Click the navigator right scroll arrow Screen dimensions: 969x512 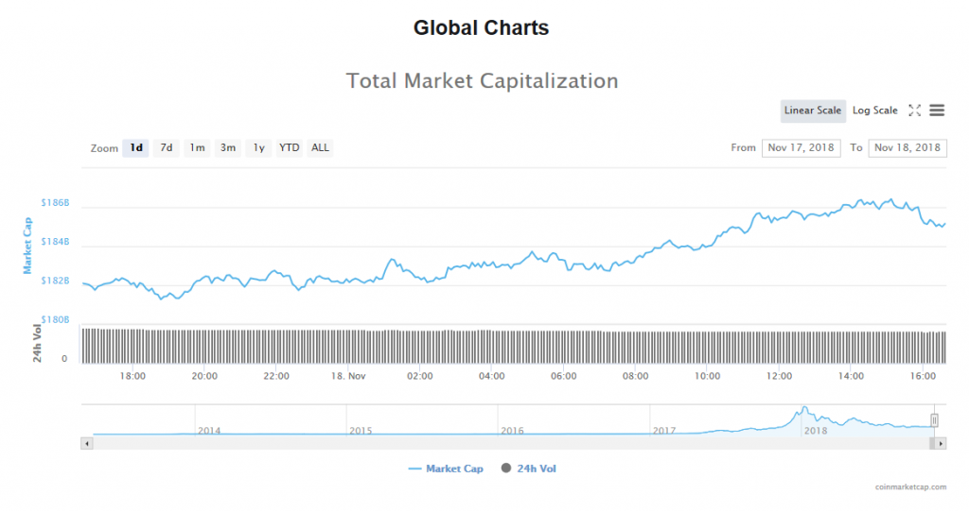(941, 443)
